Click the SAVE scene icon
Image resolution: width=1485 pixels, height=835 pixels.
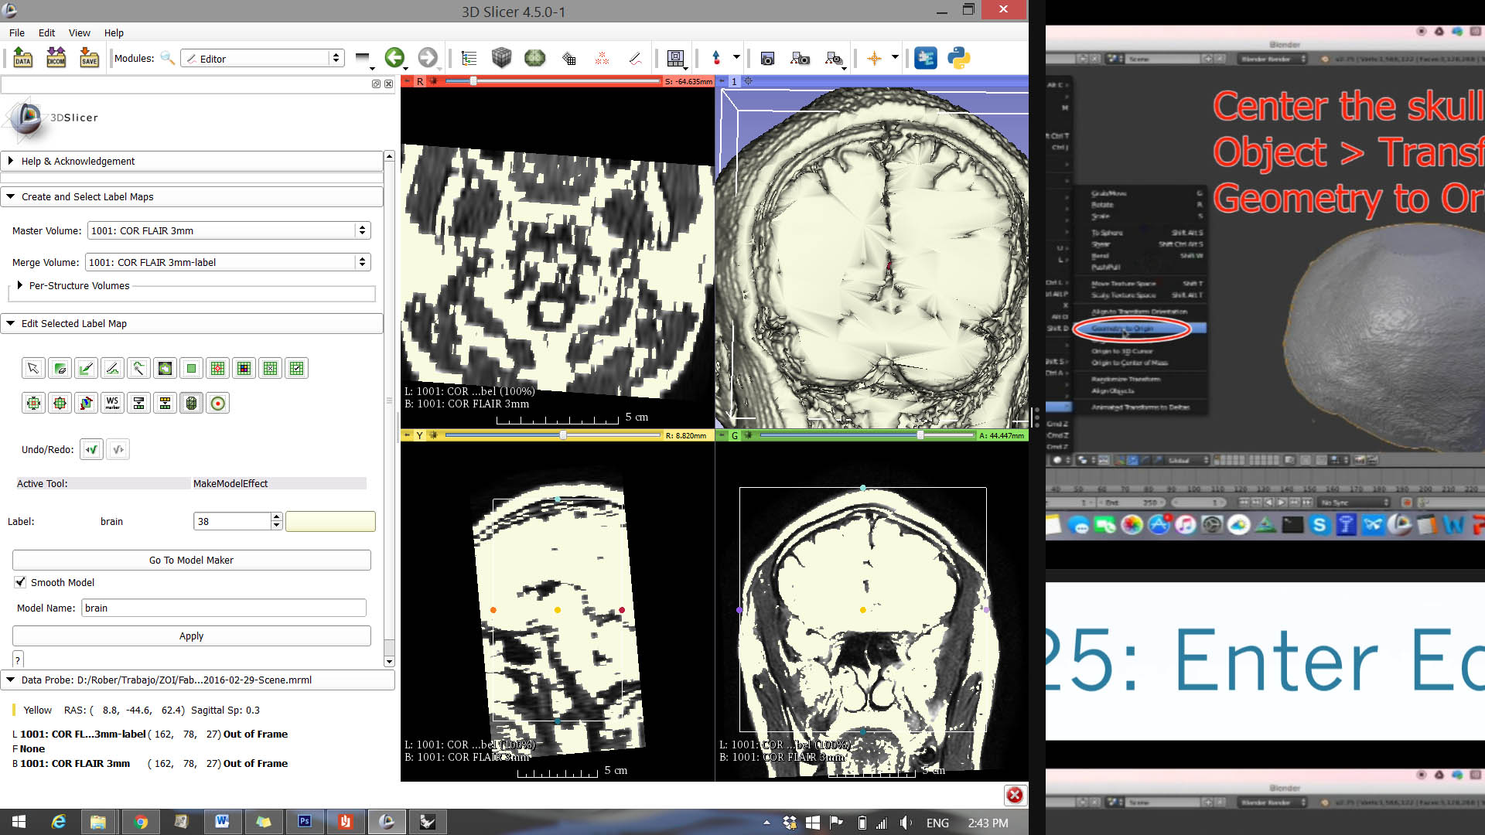[89, 58]
